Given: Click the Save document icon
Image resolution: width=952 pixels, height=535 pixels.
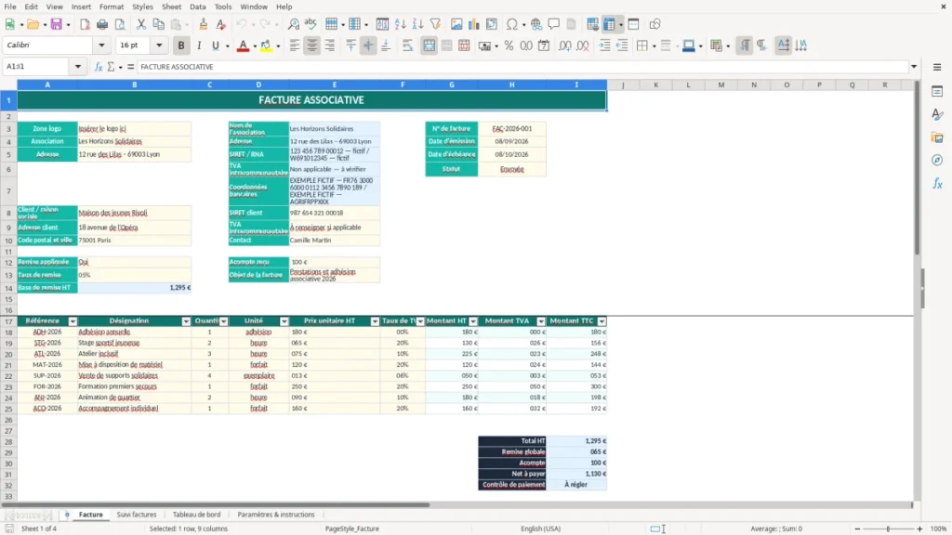Looking at the screenshot, I should (57, 24).
